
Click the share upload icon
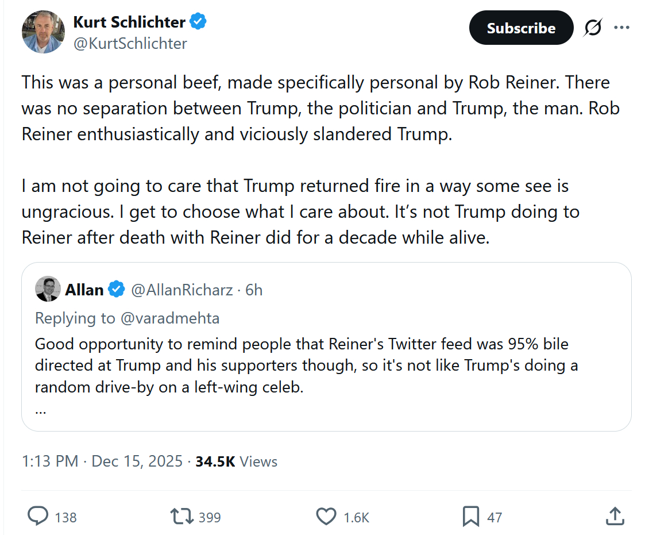pos(615,516)
